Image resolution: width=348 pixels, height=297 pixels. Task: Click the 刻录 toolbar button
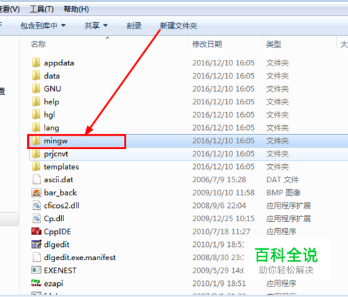pyautogui.click(x=134, y=26)
